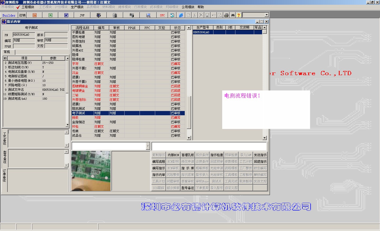
Task: Select the 金指倒边 process row
Action: point(128,122)
